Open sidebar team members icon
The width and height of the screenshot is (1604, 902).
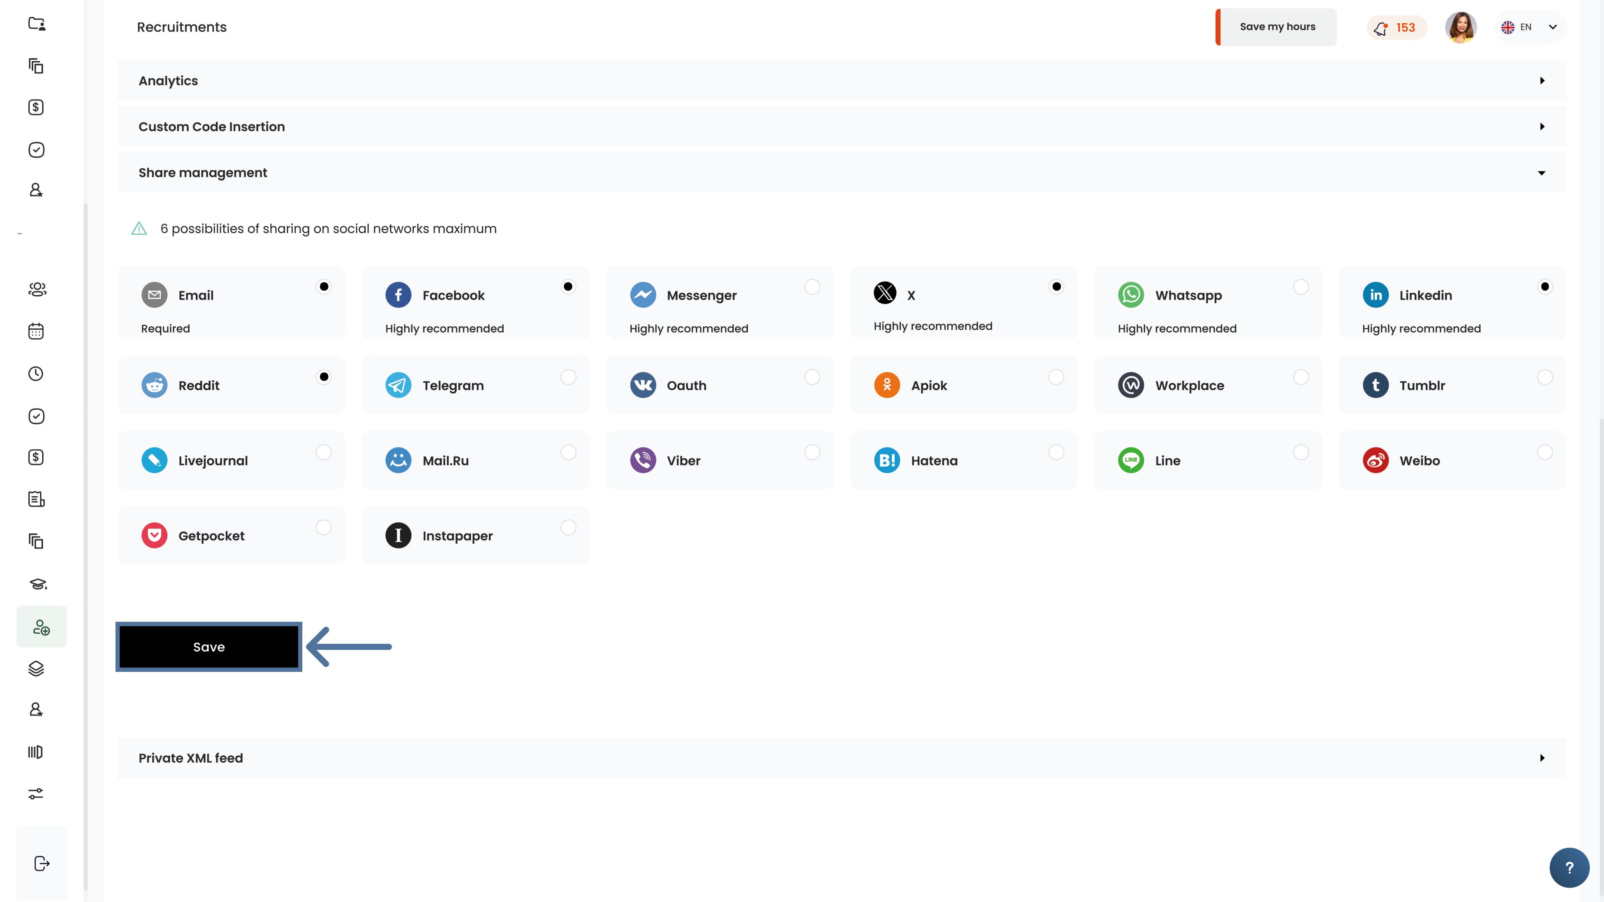point(37,289)
